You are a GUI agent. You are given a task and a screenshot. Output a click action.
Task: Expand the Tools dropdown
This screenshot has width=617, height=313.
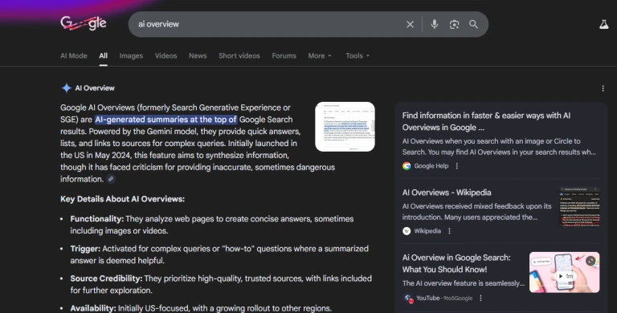tap(358, 56)
